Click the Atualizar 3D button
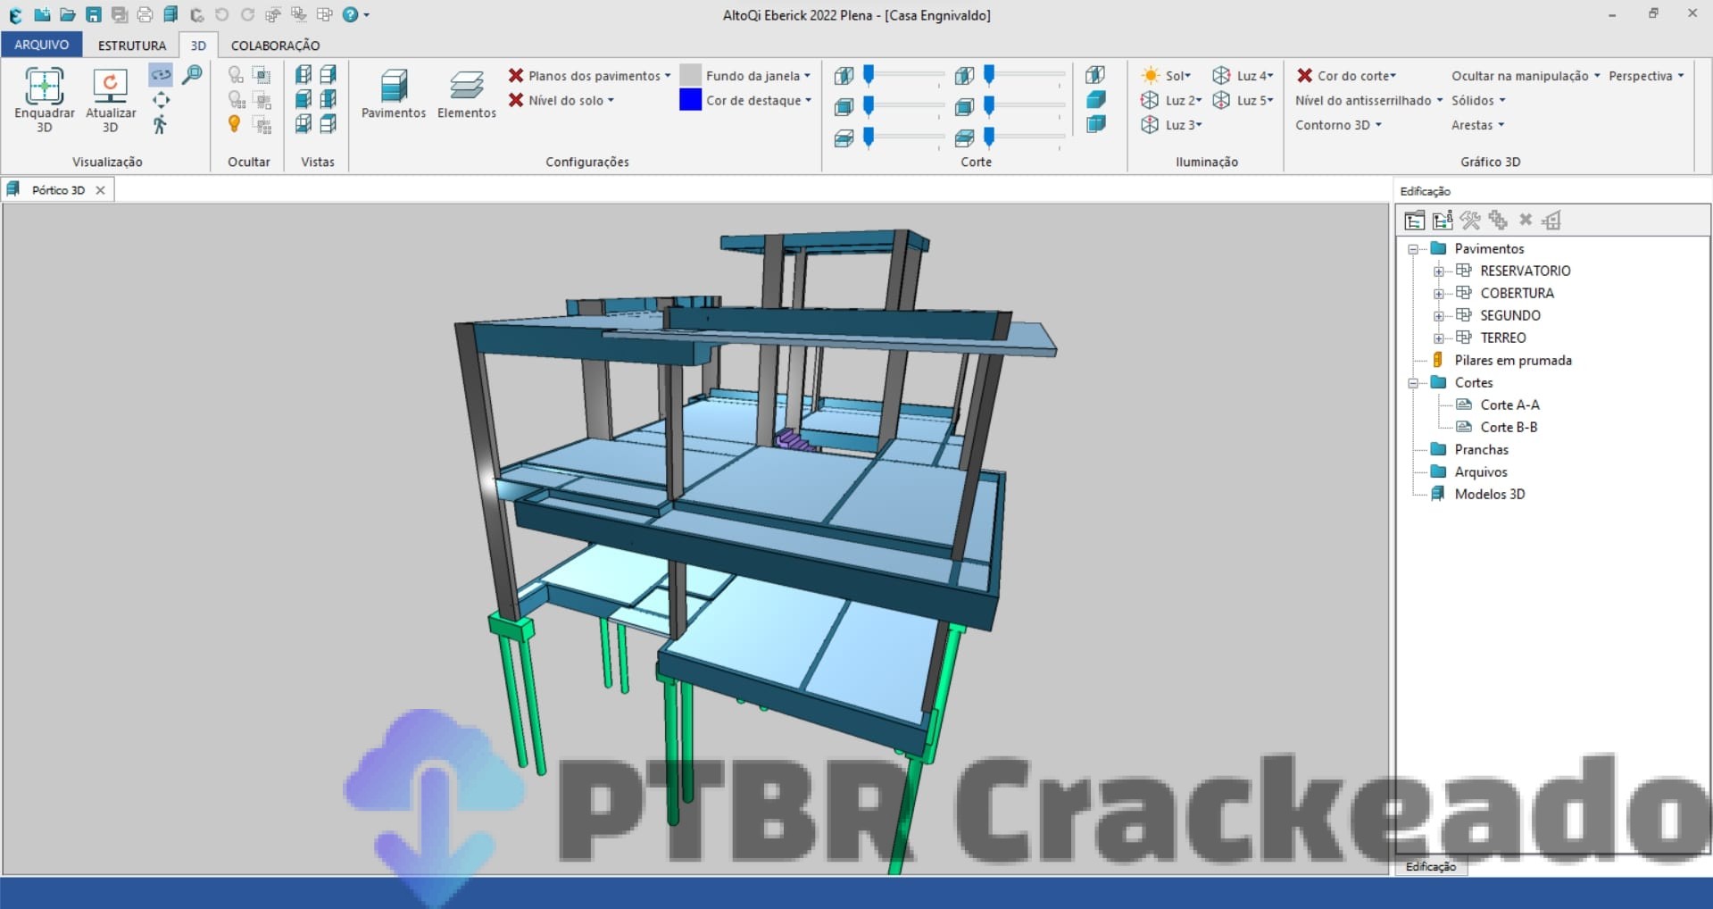 click(111, 100)
